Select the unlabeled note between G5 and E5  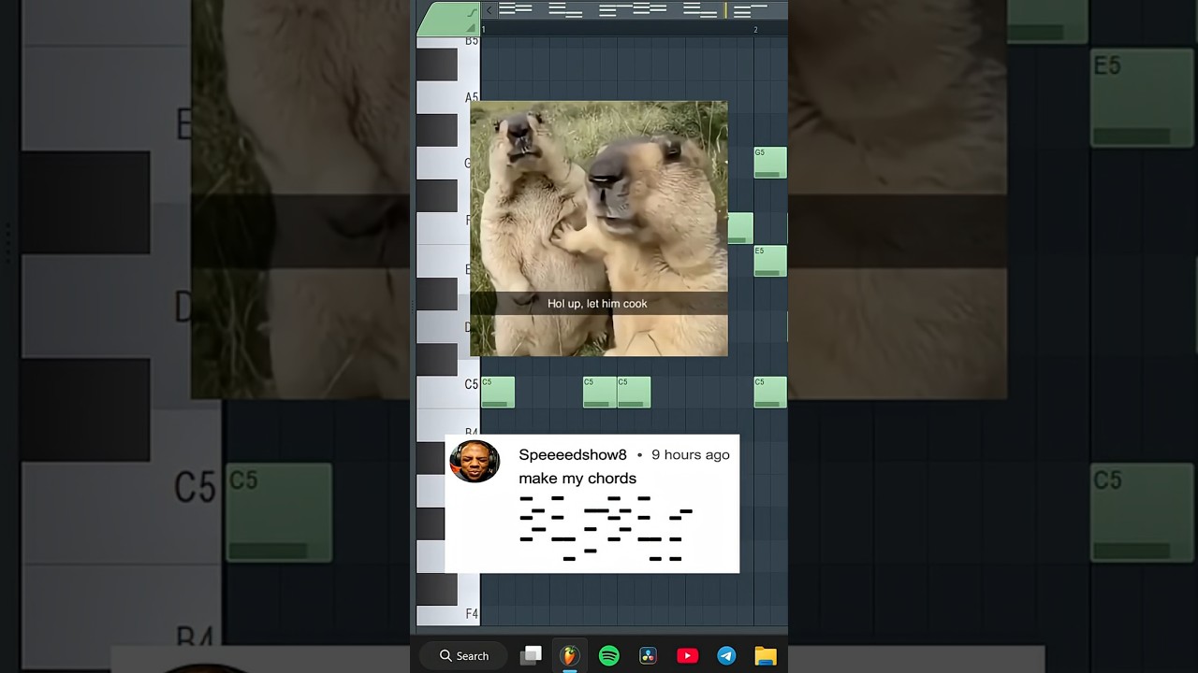pyautogui.click(x=740, y=228)
